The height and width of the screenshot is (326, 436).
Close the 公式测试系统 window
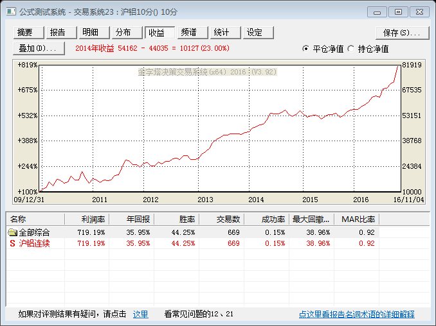(x=419, y=12)
